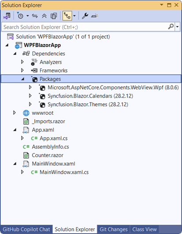Open the Pending Changes Filter dropdown arrow
Image resolution: width=182 pixels, height=234 pixels.
[28, 15]
